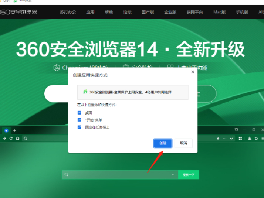Click the 360 icon beside shortcut name
The width and height of the screenshot is (264, 198).
(x=85, y=92)
